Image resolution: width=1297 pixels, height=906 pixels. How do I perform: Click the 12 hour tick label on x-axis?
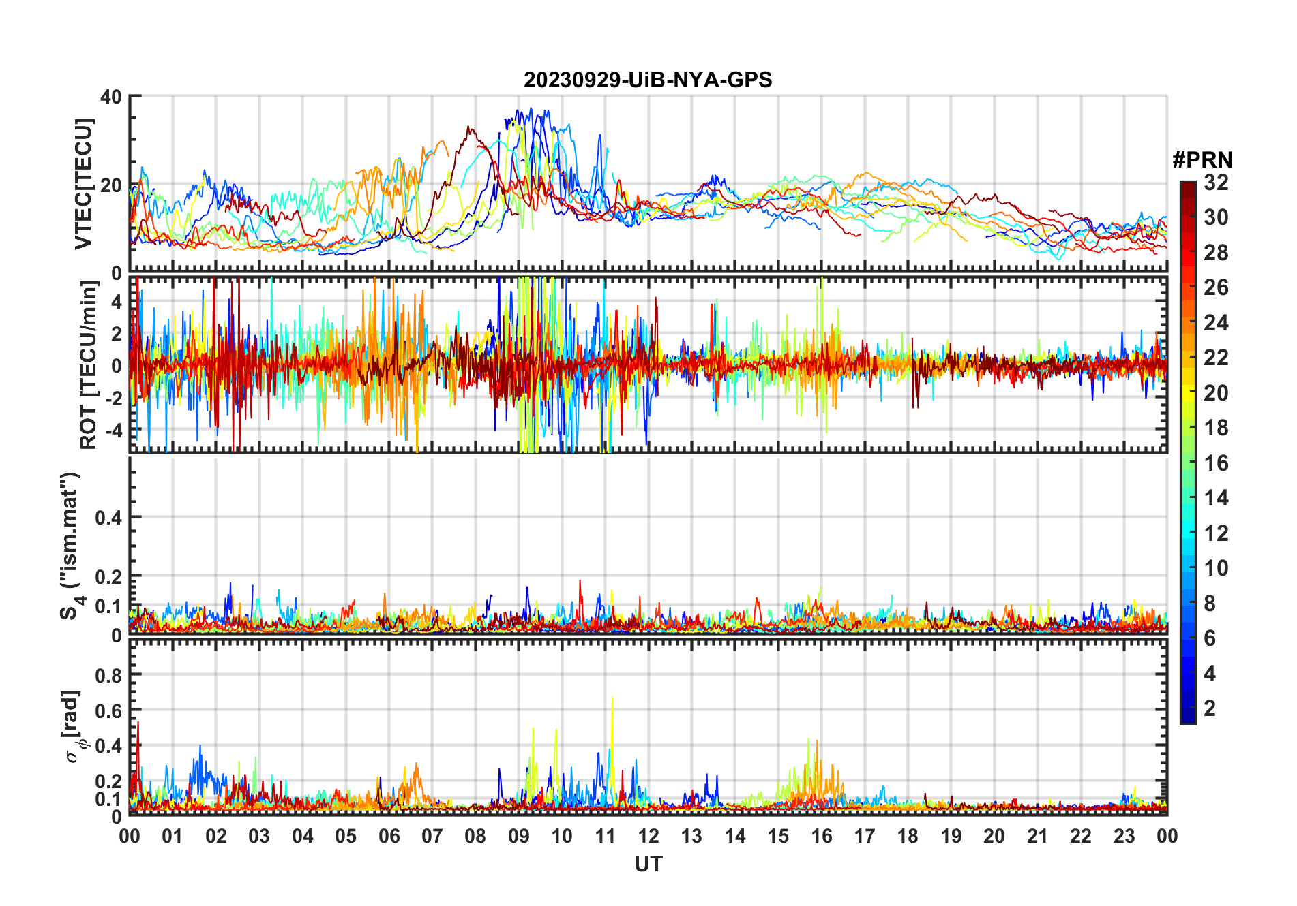point(648,836)
